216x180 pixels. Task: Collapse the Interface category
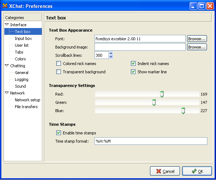click(6, 25)
